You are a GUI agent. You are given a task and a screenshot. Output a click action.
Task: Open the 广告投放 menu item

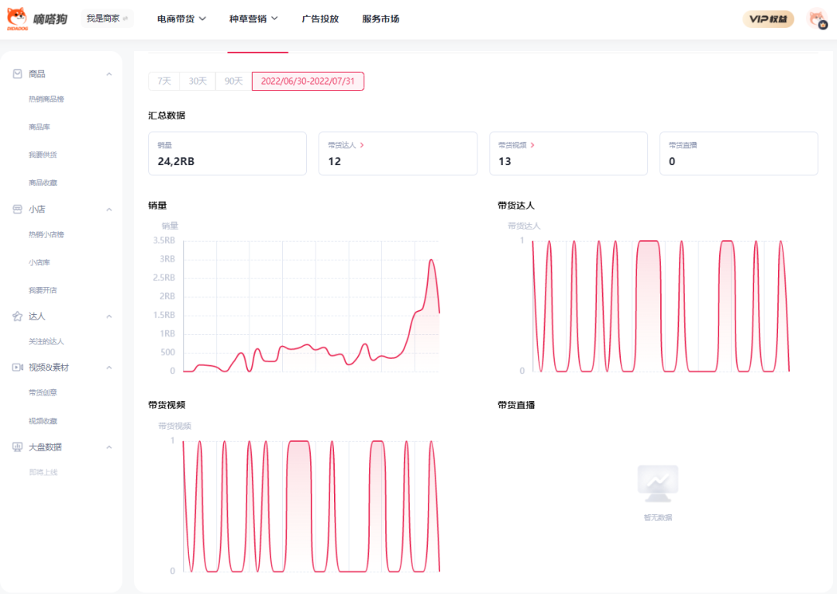(320, 19)
